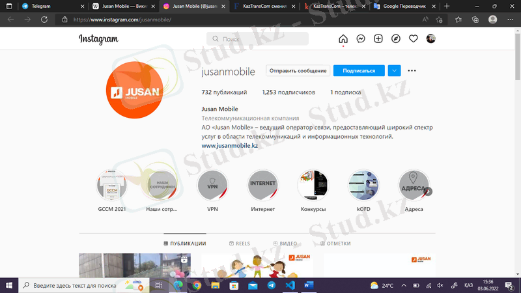
Task: Open children illustration post thumbnail
Action: tap(257, 266)
